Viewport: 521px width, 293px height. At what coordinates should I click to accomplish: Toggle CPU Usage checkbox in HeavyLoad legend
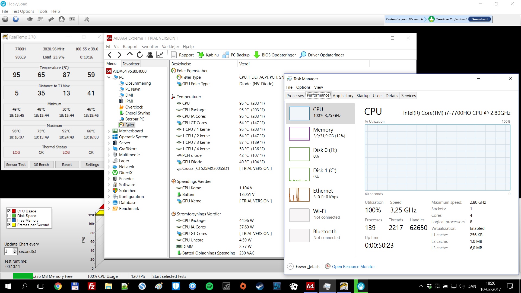pos(9,211)
